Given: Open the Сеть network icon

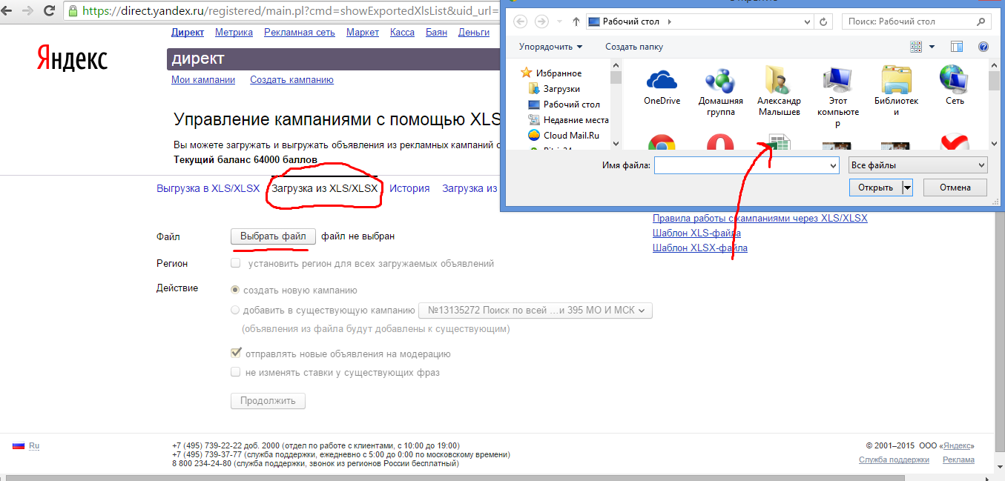Looking at the screenshot, I should tap(955, 86).
